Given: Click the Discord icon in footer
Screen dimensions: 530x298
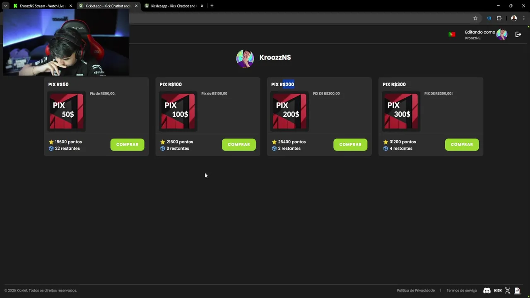Looking at the screenshot, I should pos(487,291).
